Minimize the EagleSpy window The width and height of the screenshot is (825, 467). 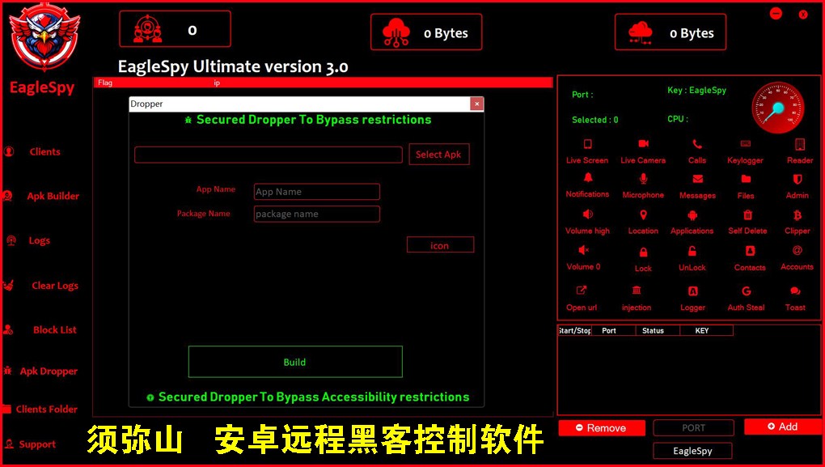[776, 14]
